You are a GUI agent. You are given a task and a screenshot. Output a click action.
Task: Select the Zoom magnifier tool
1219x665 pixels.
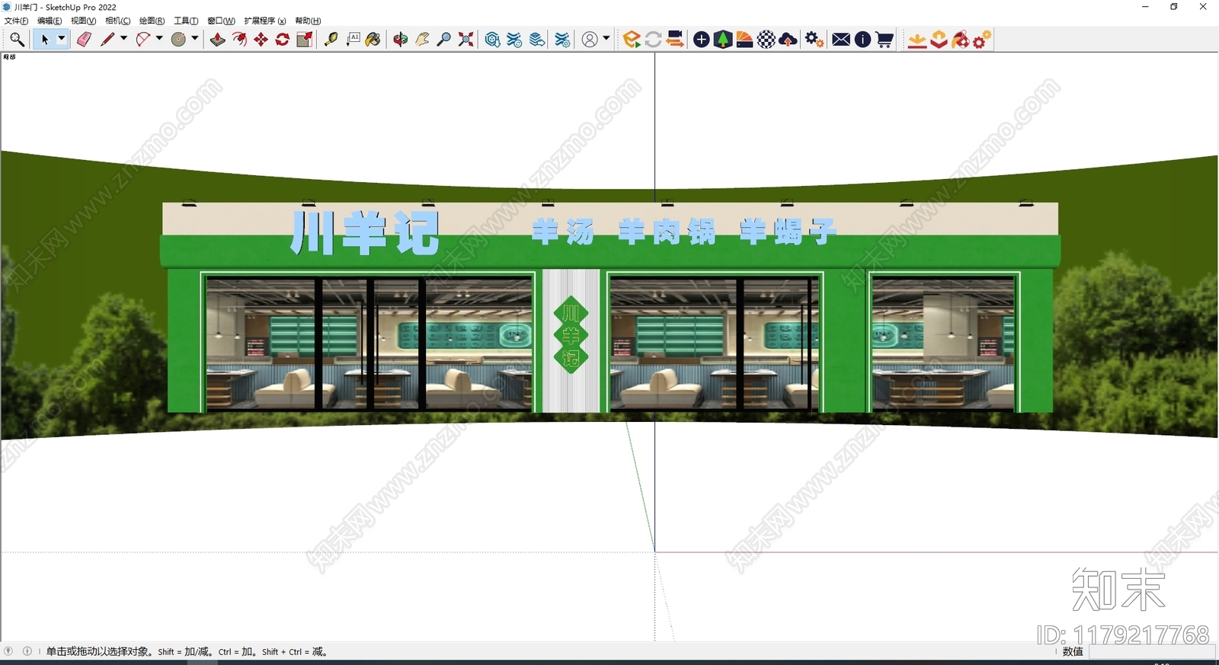coord(444,40)
